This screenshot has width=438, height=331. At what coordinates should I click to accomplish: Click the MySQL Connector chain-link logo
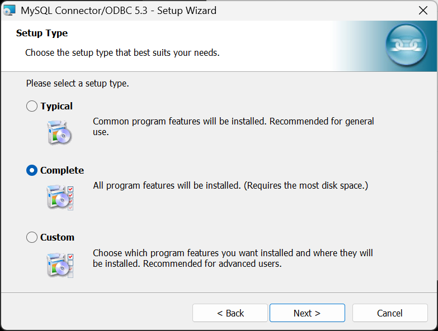pyautogui.click(x=406, y=46)
